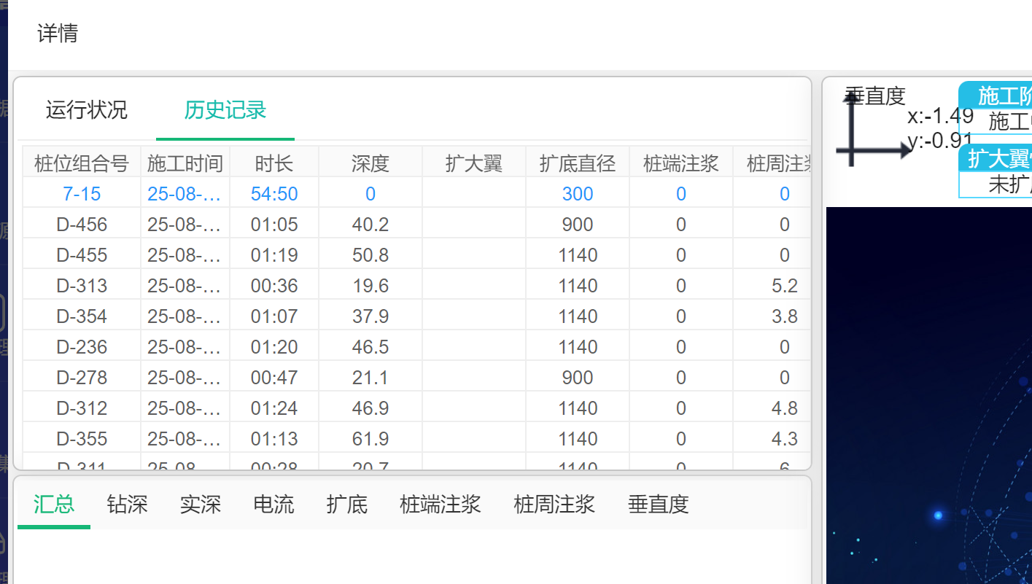Open the 电流 tab
The image size is (1032, 584).
[273, 504]
